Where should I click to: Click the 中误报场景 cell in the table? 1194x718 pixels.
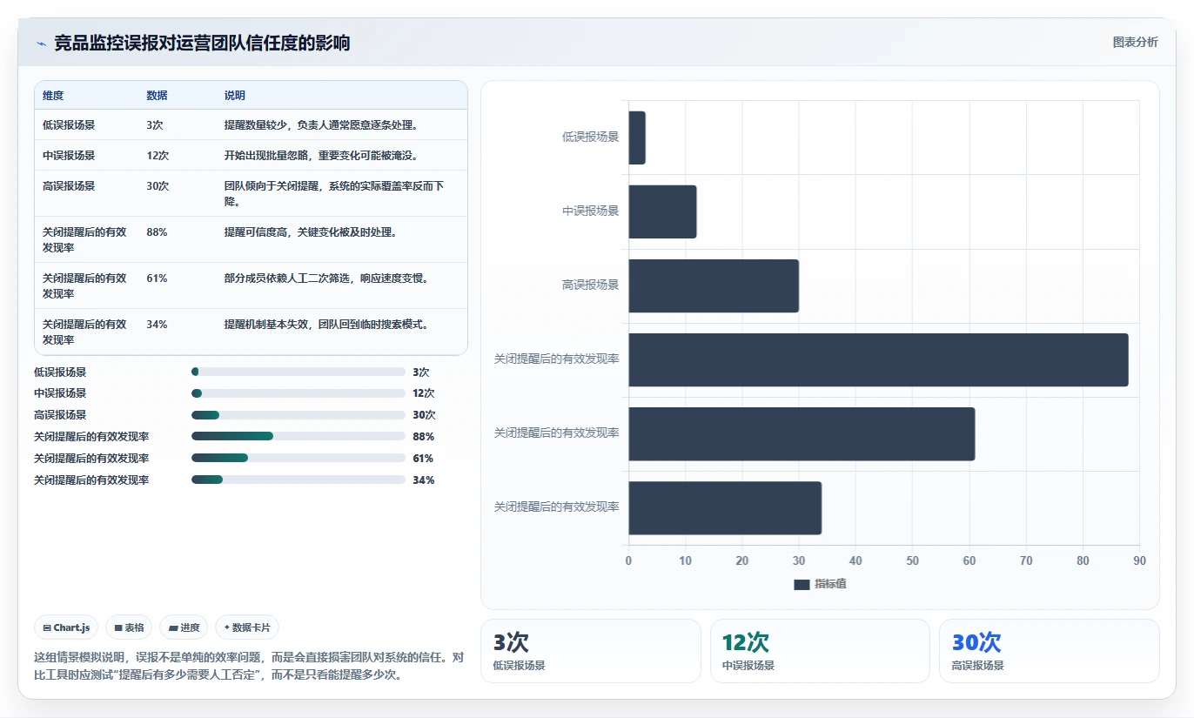point(69,156)
